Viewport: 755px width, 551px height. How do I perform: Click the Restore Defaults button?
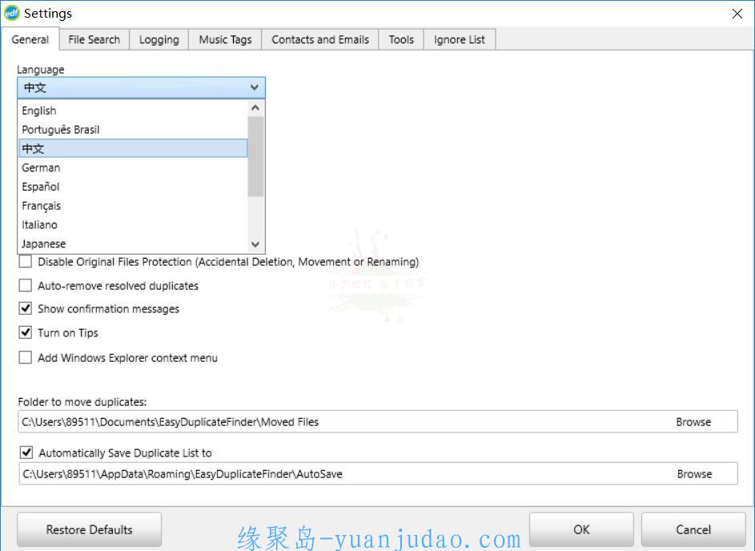pos(89,530)
